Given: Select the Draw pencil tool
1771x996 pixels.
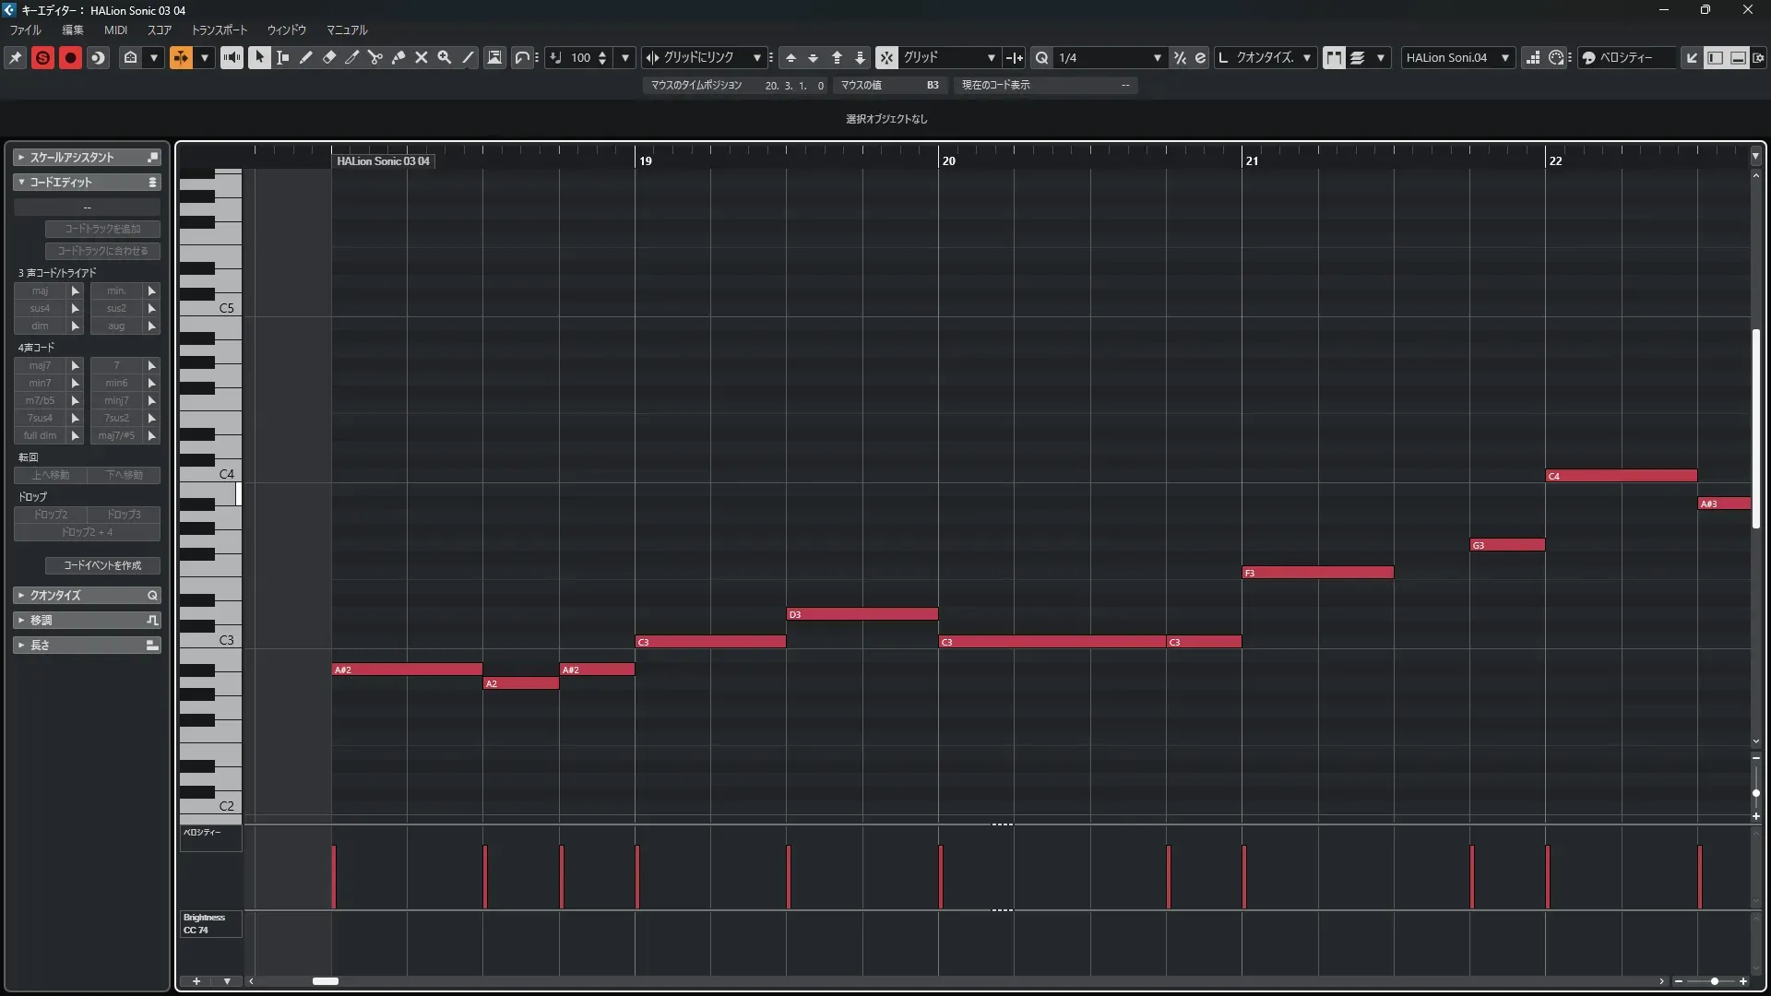Looking at the screenshot, I should (x=306, y=57).
